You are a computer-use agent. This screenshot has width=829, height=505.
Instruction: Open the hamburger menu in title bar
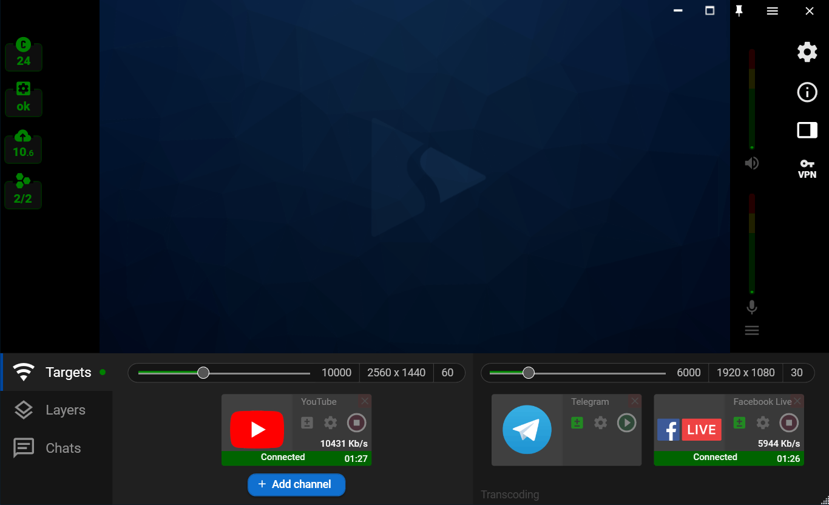(772, 11)
